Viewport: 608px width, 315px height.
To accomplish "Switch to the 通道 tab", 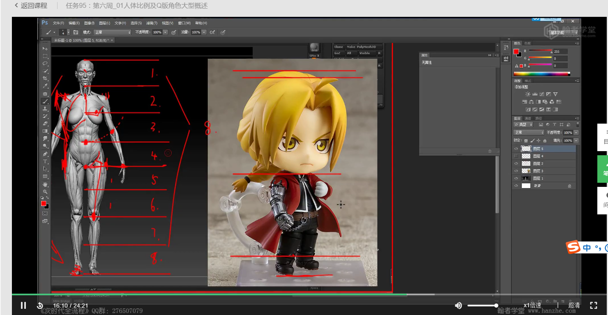I will [528, 118].
